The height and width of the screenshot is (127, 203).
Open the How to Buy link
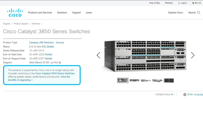point(155,3)
